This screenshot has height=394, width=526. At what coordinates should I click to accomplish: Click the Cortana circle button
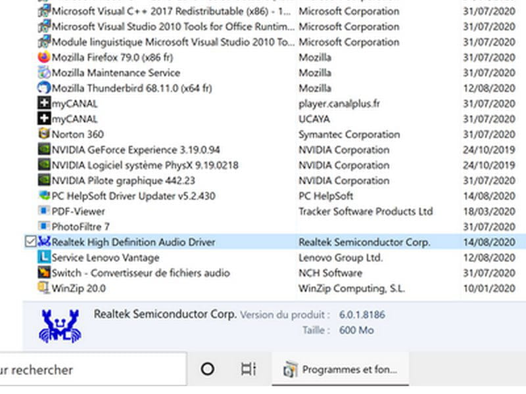click(207, 369)
